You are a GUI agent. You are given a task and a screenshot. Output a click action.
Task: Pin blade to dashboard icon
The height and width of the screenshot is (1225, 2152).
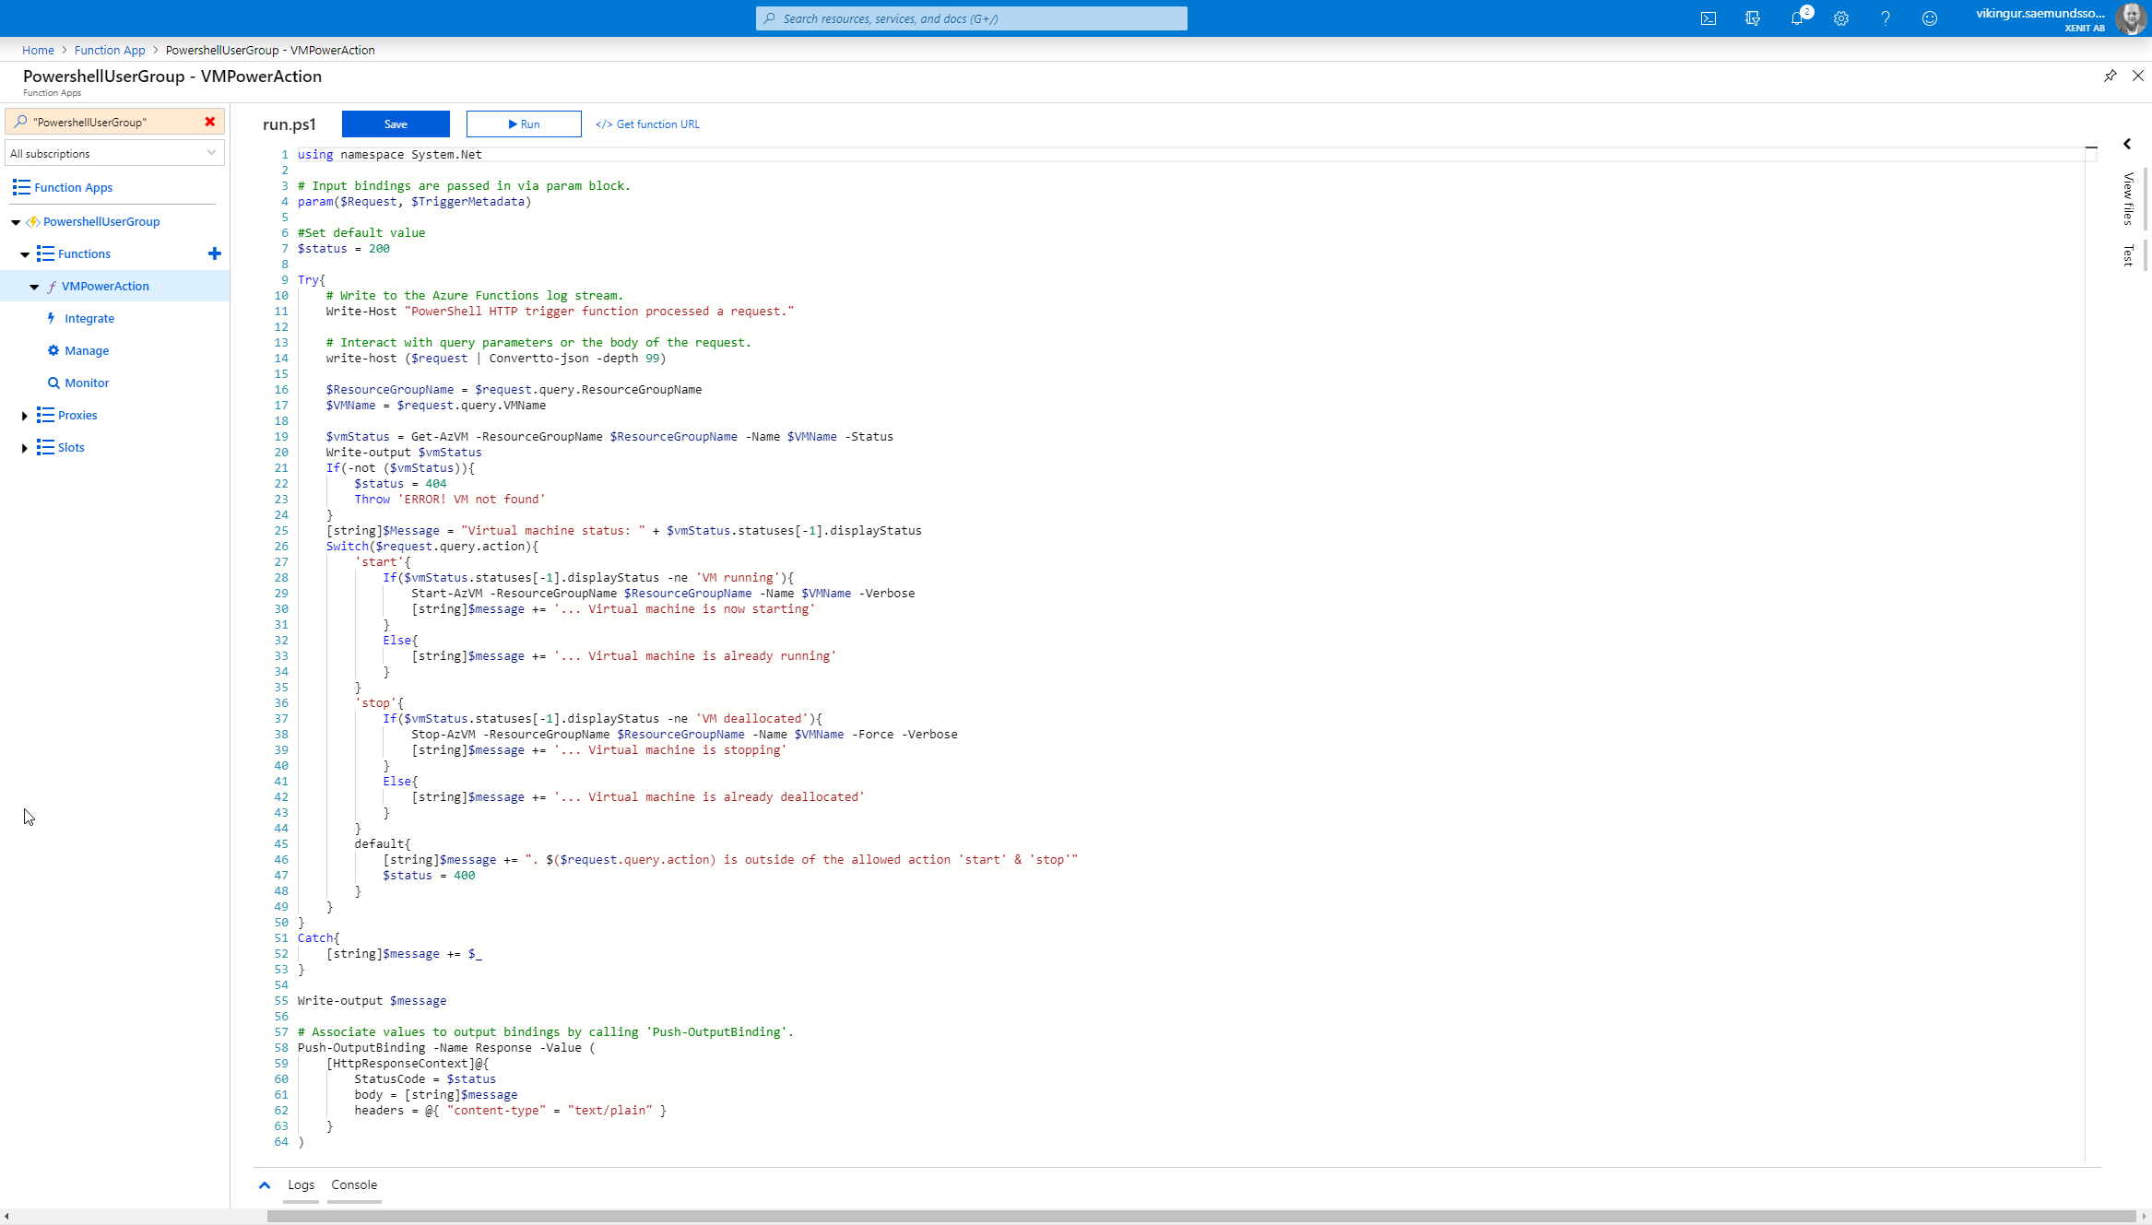[2111, 76]
